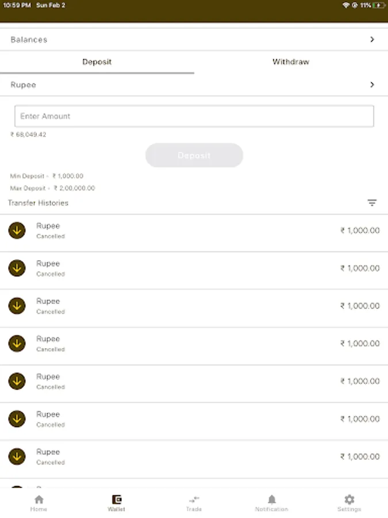Open the Settings gear icon
The width and height of the screenshot is (388, 518).
point(349,500)
